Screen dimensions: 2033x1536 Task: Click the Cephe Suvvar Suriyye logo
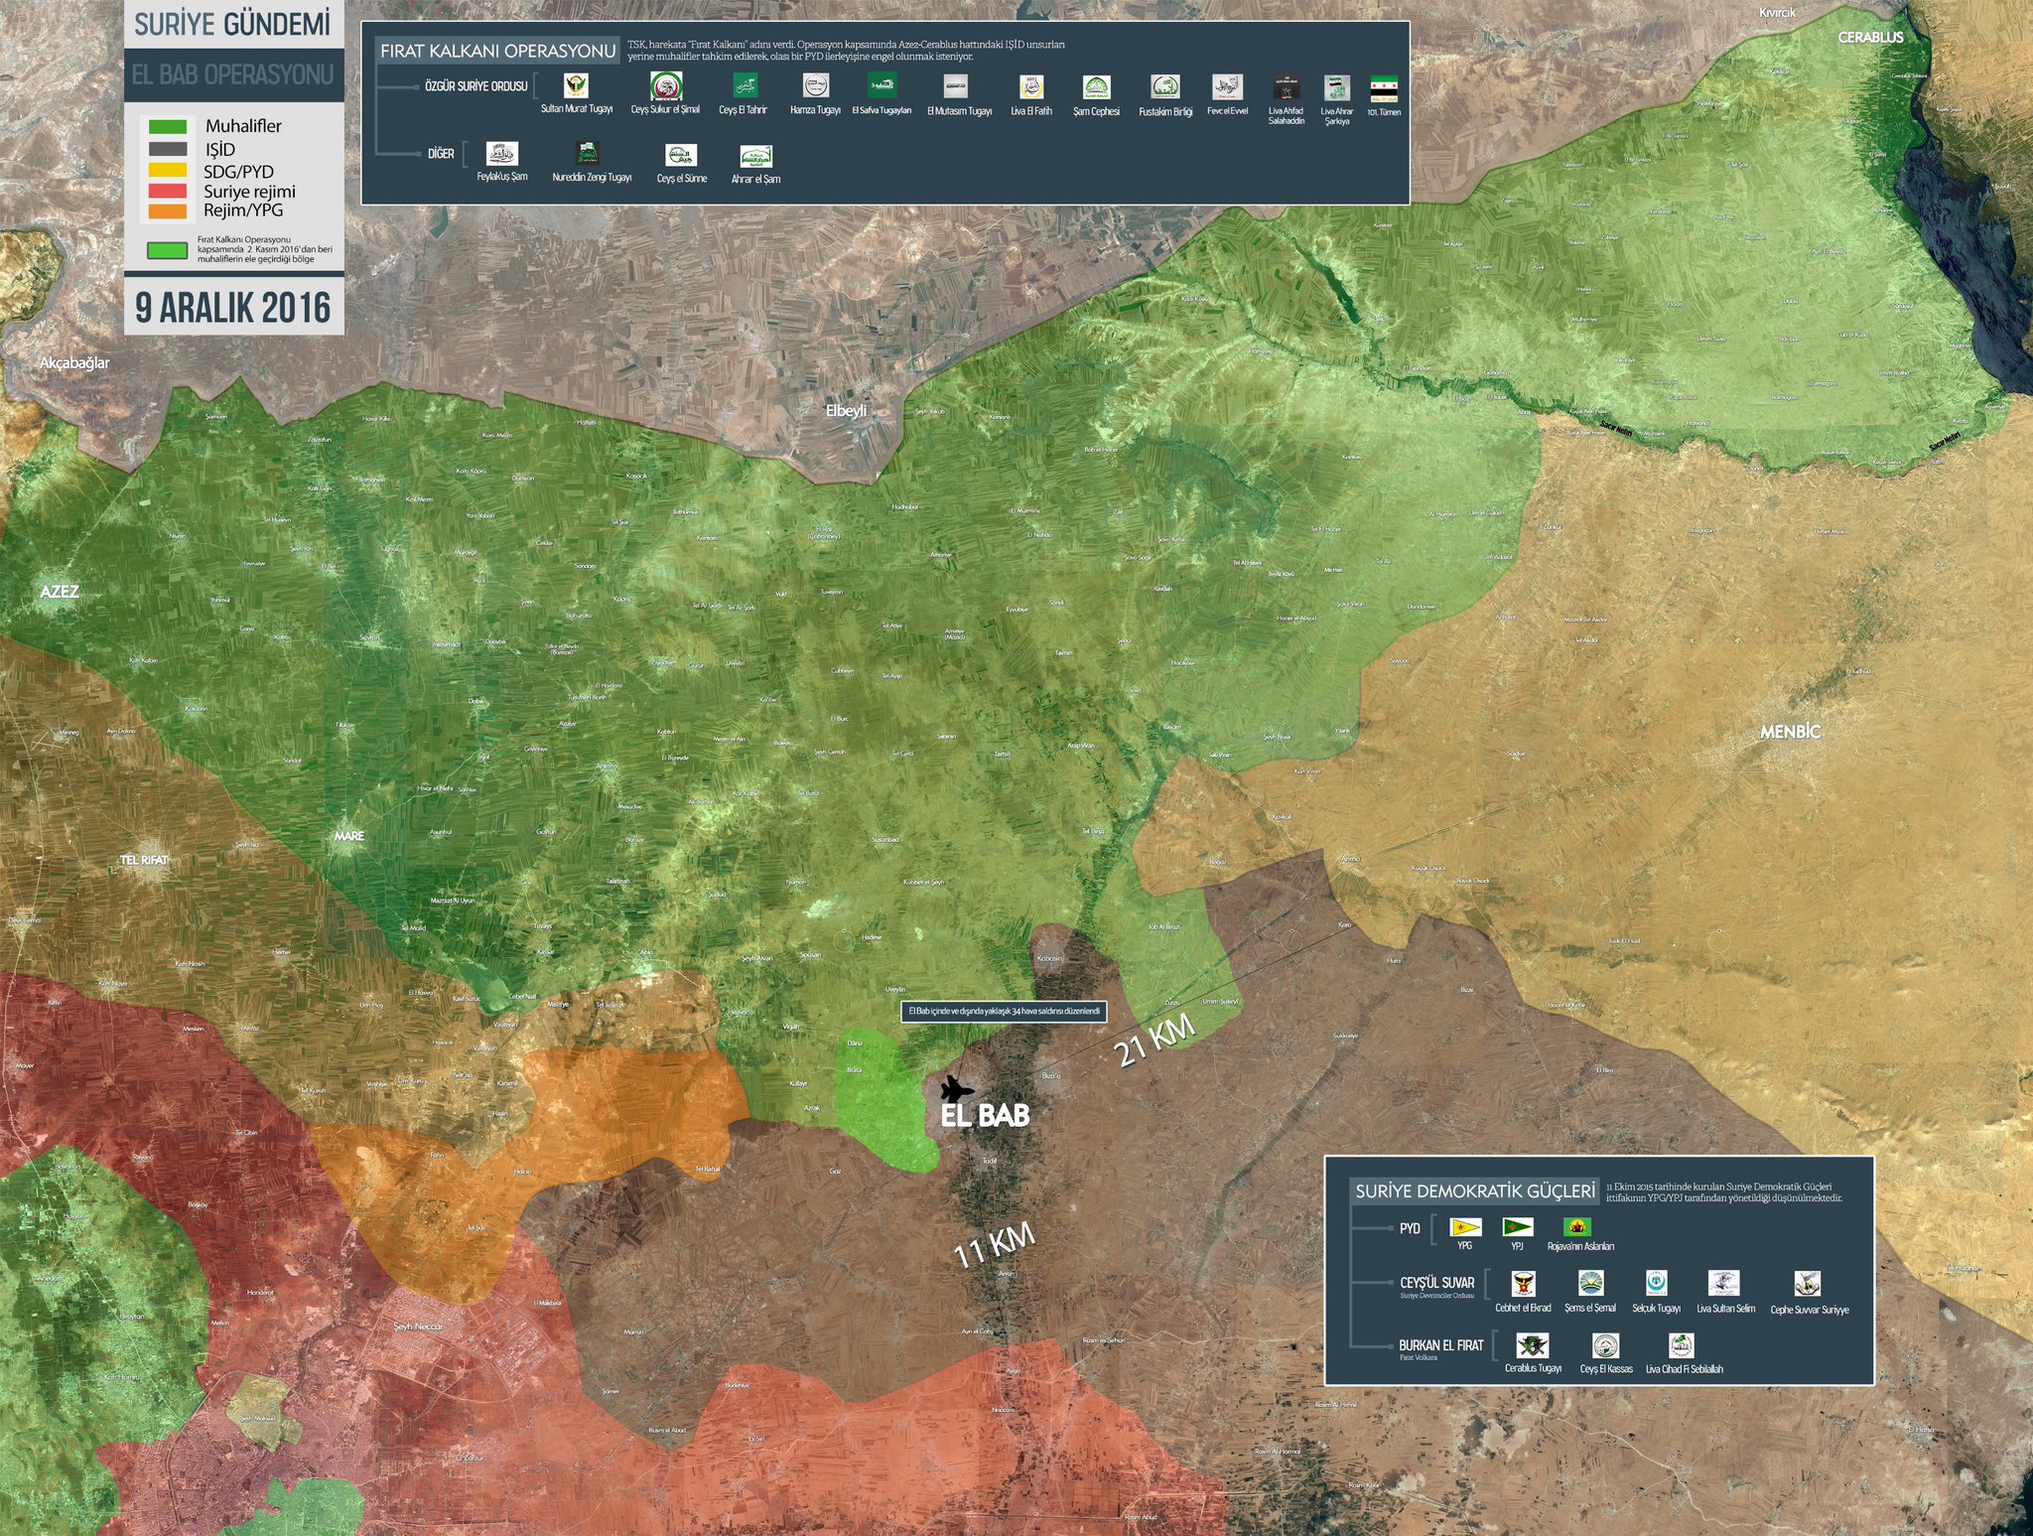1807,1284
